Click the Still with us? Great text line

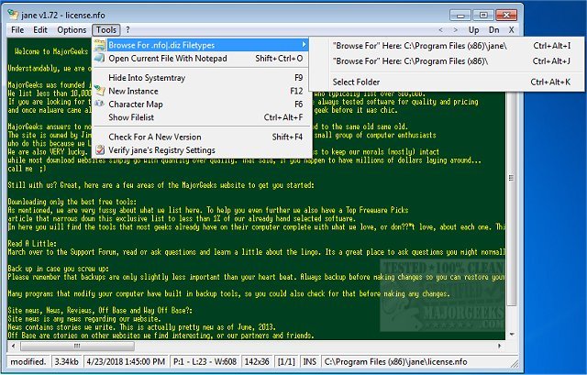[x=161, y=185]
